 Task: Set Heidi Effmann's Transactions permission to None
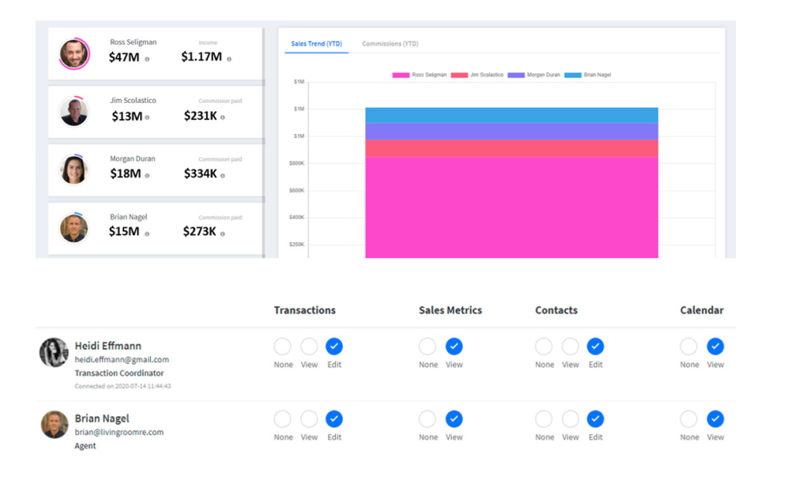pos(282,347)
